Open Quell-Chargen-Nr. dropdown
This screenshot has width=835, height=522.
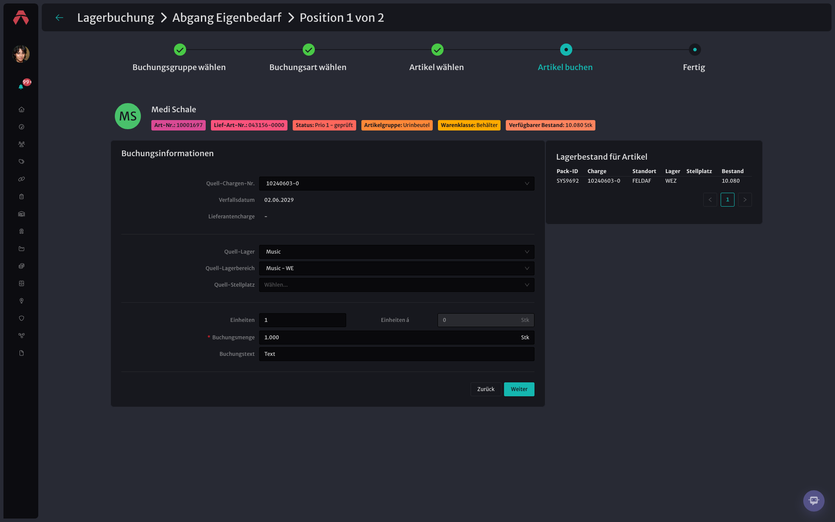(x=397, y=184)
